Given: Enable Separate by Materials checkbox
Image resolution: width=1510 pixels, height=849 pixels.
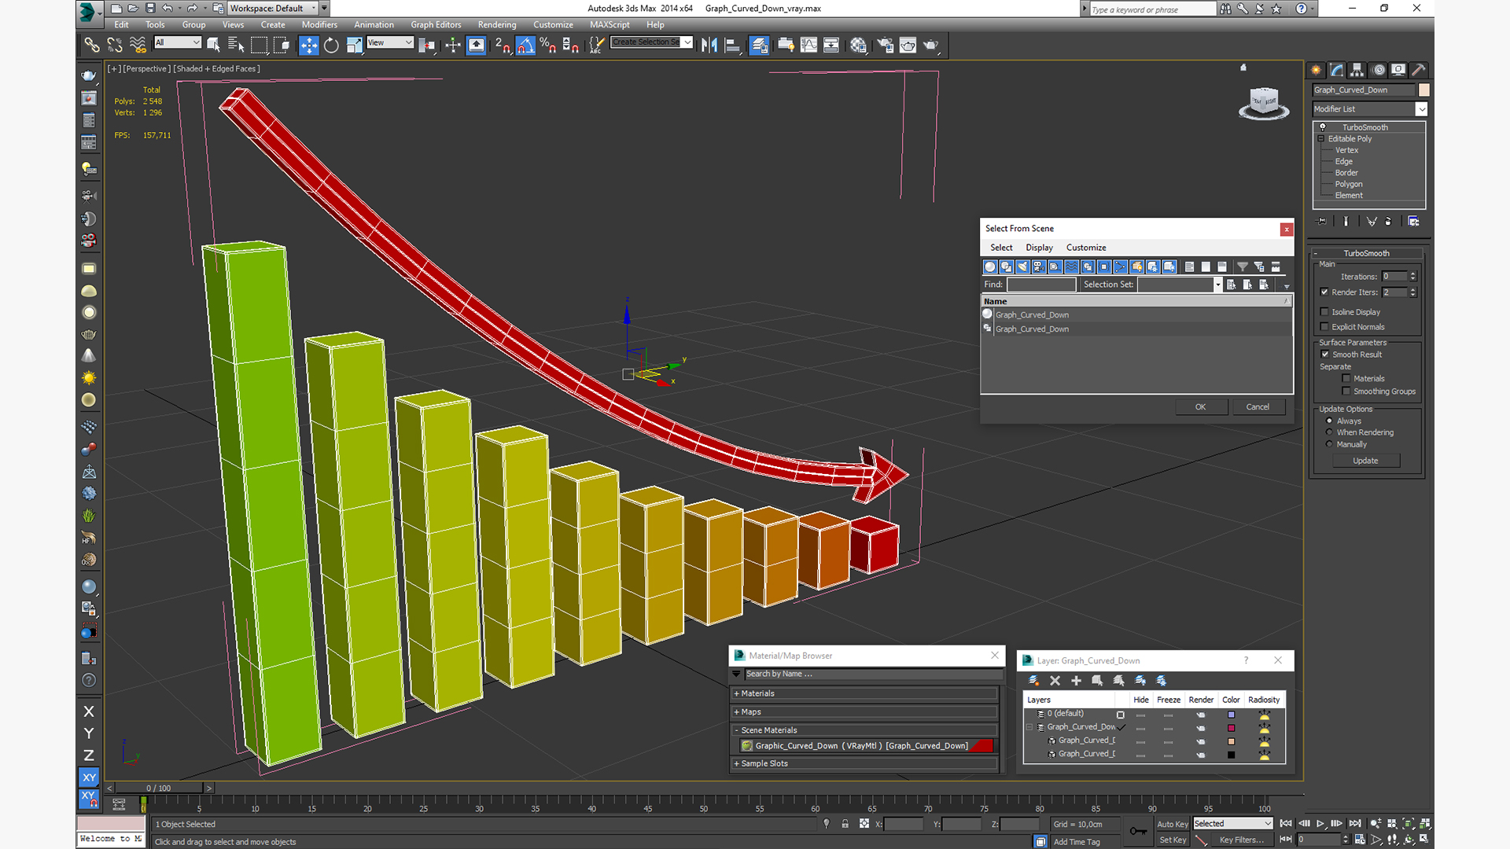Looking at the screenshot, I should pos(1346,379).
